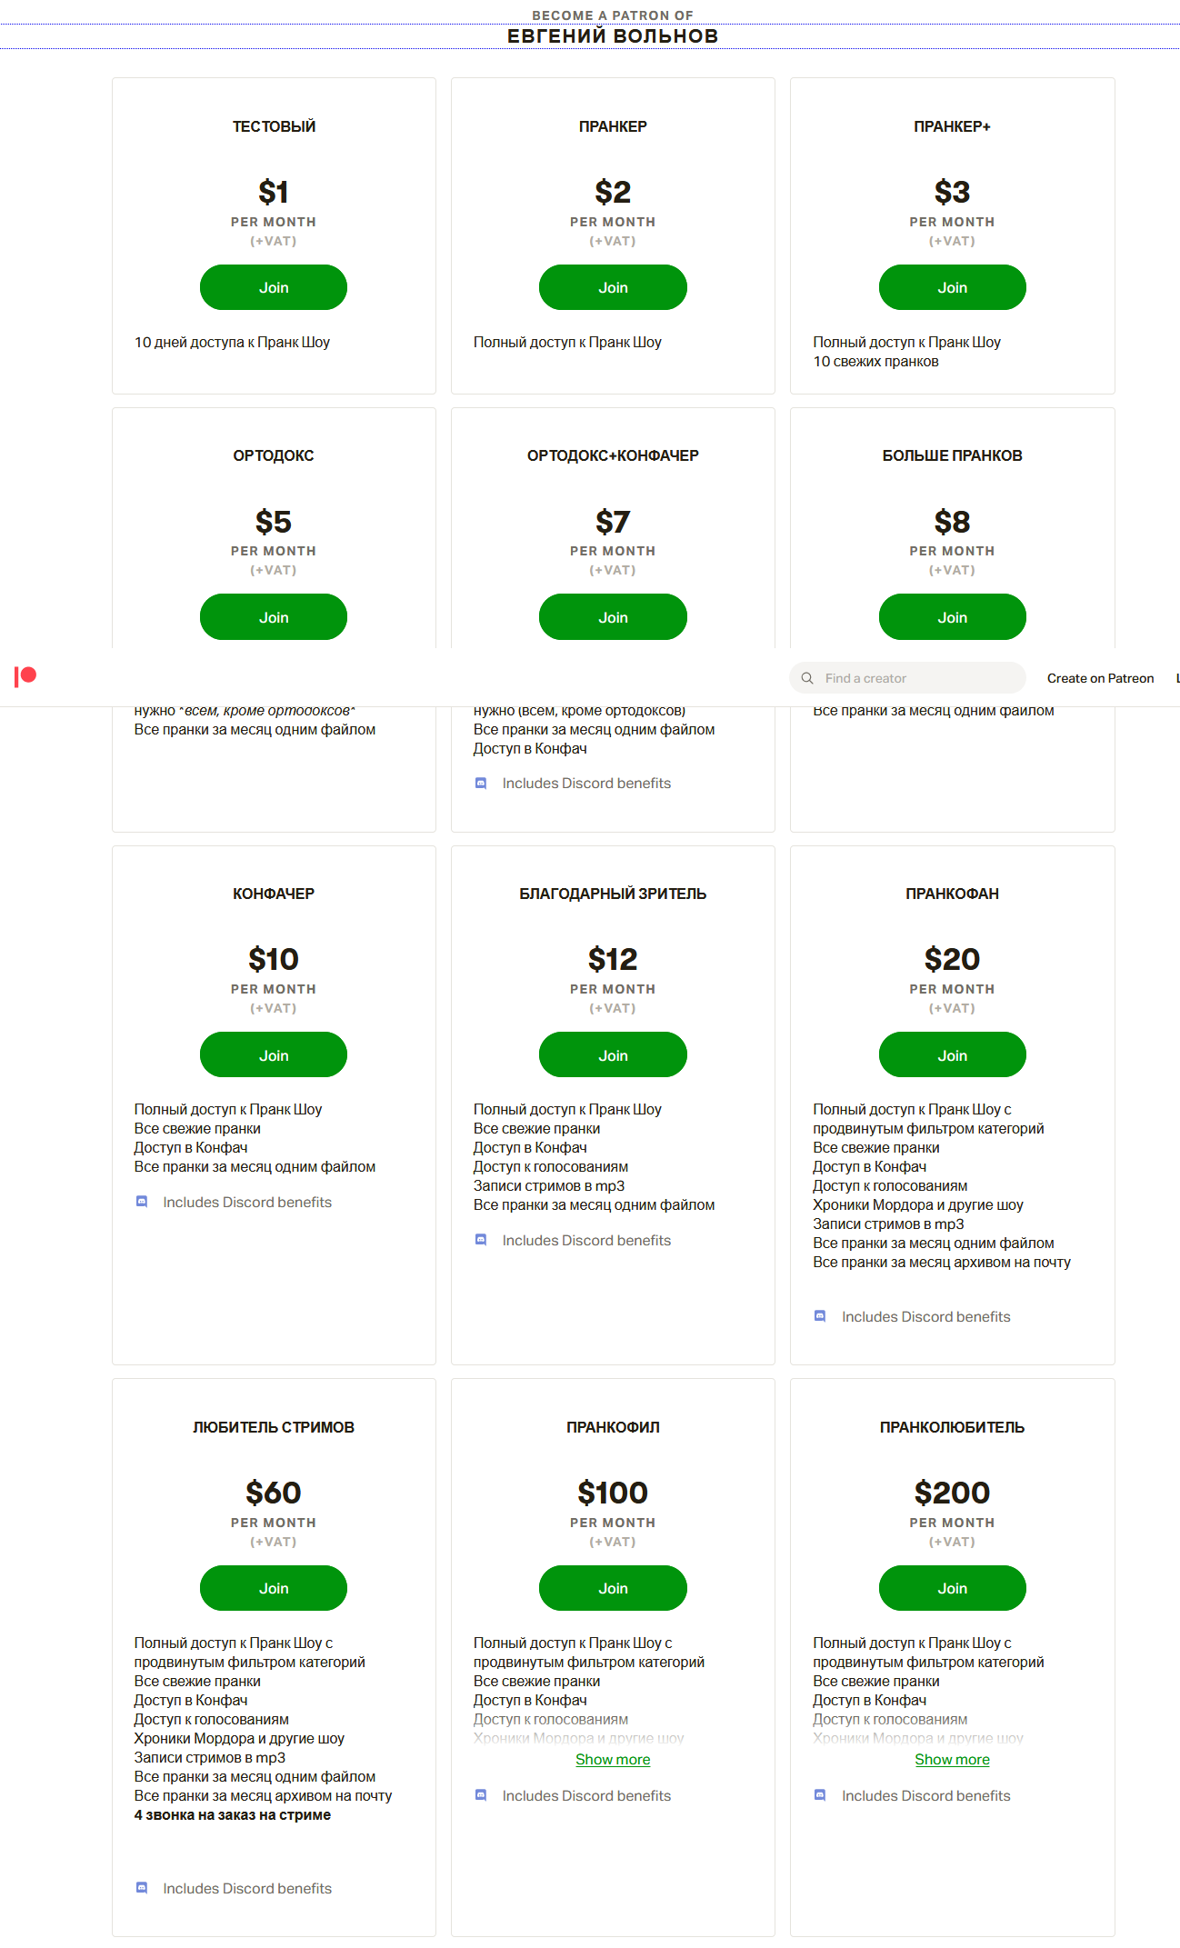Join the $20 ПРАНКОФАН tier
This screenshot has height=1948, width=1180.
(x=952, y=1054)
